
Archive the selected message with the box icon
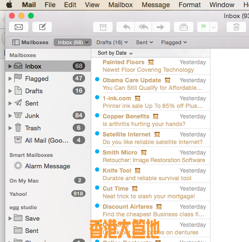click(x=103, y=27)
